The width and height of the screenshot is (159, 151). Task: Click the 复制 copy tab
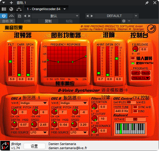pyautogui.click(x=48, y=21)
